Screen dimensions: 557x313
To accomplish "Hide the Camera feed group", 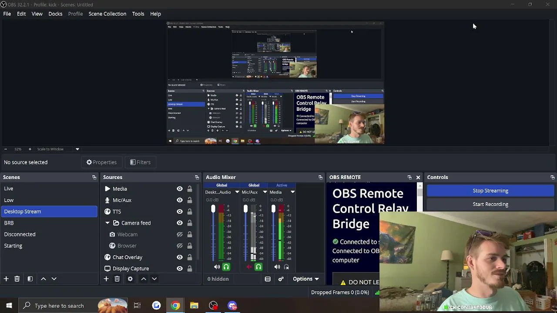I will tap(179, 223).
